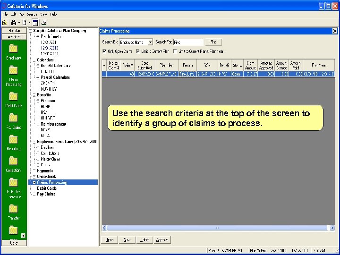Collapse the Sample Cafeteria Plan Company tree node
This screenshot has width=340, height=255.
coord(31,31)
